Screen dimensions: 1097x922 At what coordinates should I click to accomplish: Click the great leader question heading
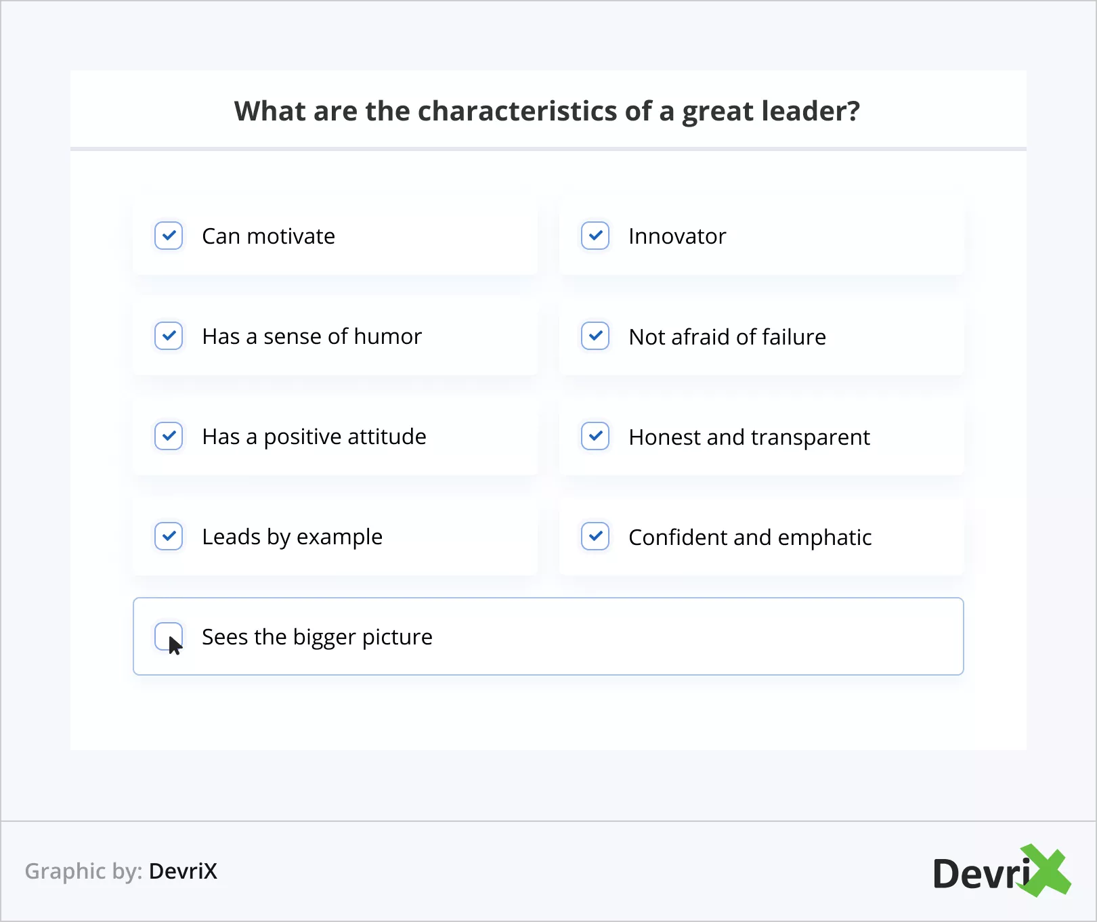point(547,111)
